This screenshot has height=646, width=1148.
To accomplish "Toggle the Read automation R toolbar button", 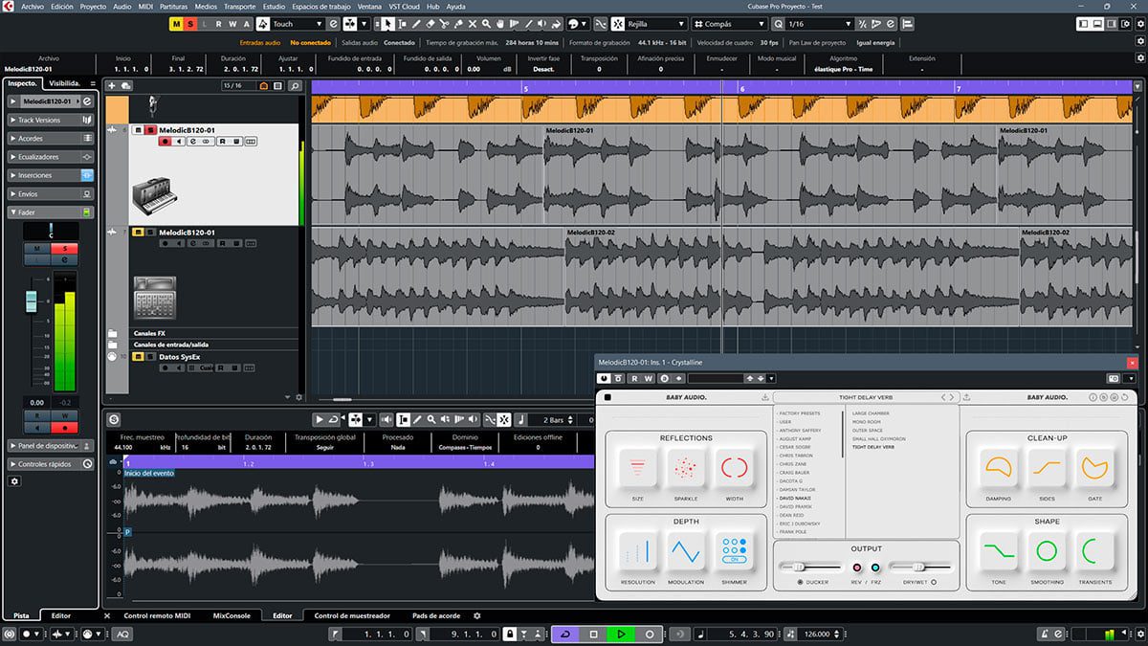I will pyautogui.click(x=219, y=24).
